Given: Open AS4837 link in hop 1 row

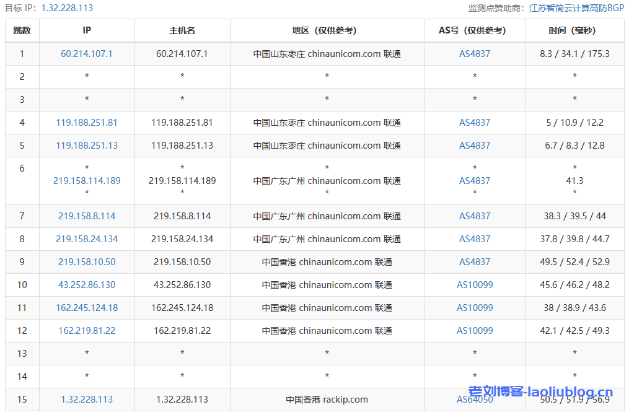Looking at the screenshot, I should coord(475,54).
